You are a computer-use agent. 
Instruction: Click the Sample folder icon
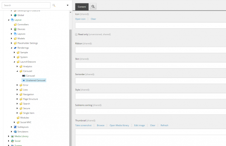(18, 52)
